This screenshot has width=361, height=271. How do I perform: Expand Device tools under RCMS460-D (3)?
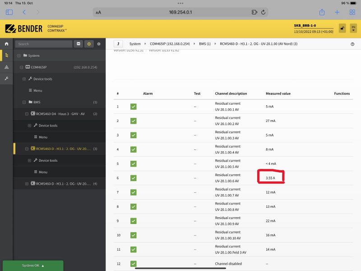[x=29, y=160]
